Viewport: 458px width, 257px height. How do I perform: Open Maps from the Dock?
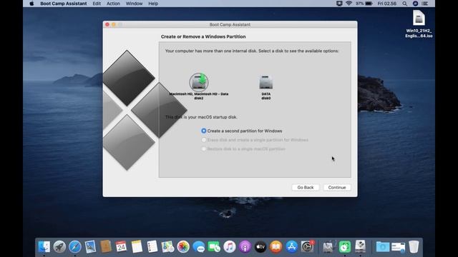pos(167,247)
